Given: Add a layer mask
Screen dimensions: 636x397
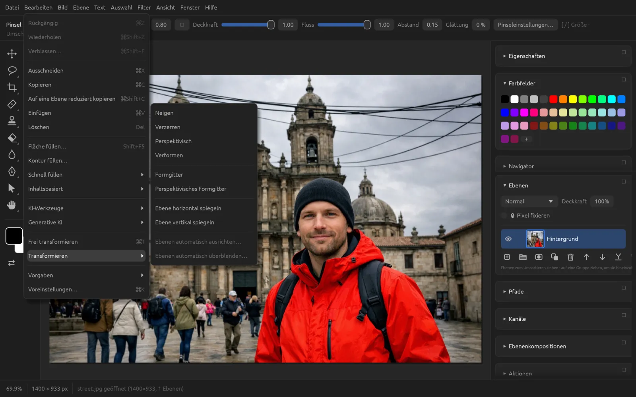Looking at the screenshot, I should click(539, 257).
